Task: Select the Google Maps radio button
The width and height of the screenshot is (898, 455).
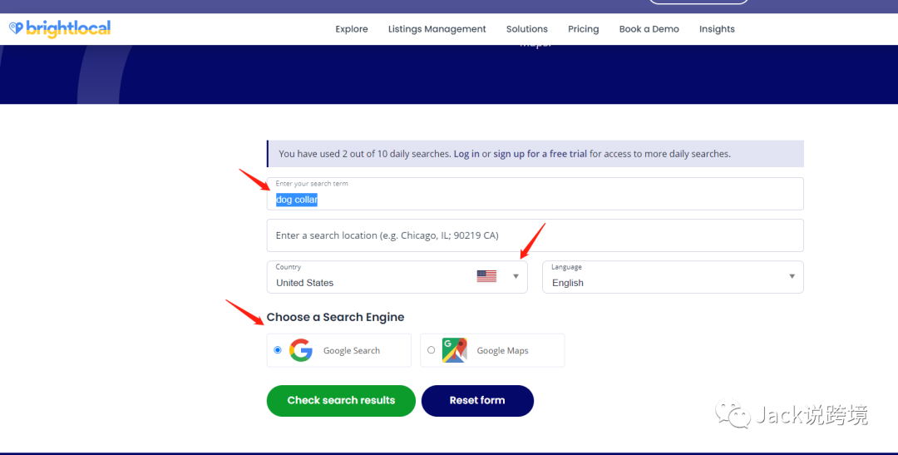Action: pyautogui.click(x=432, y=350)
